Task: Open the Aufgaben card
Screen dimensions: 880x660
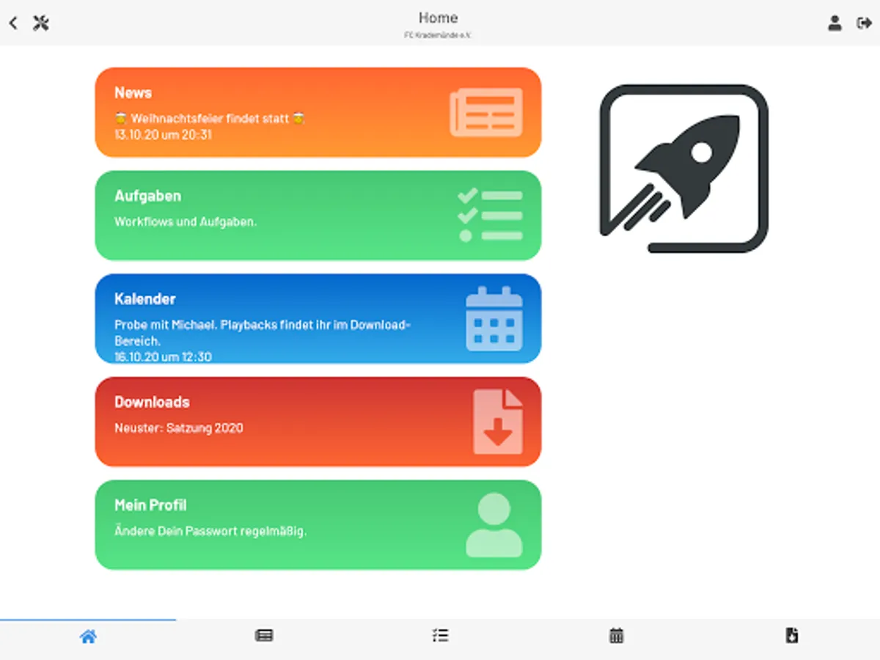Action: click(318, 216)
